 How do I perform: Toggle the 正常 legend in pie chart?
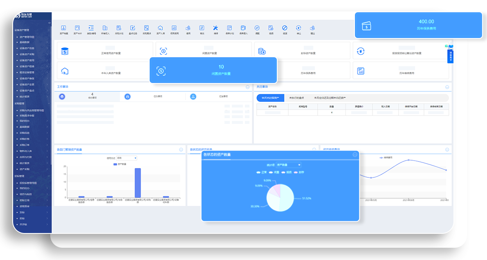(x=261, y=172)
